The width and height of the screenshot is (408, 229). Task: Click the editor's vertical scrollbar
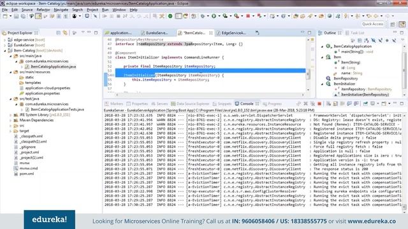pyautogui.click(x=309, y=65)
